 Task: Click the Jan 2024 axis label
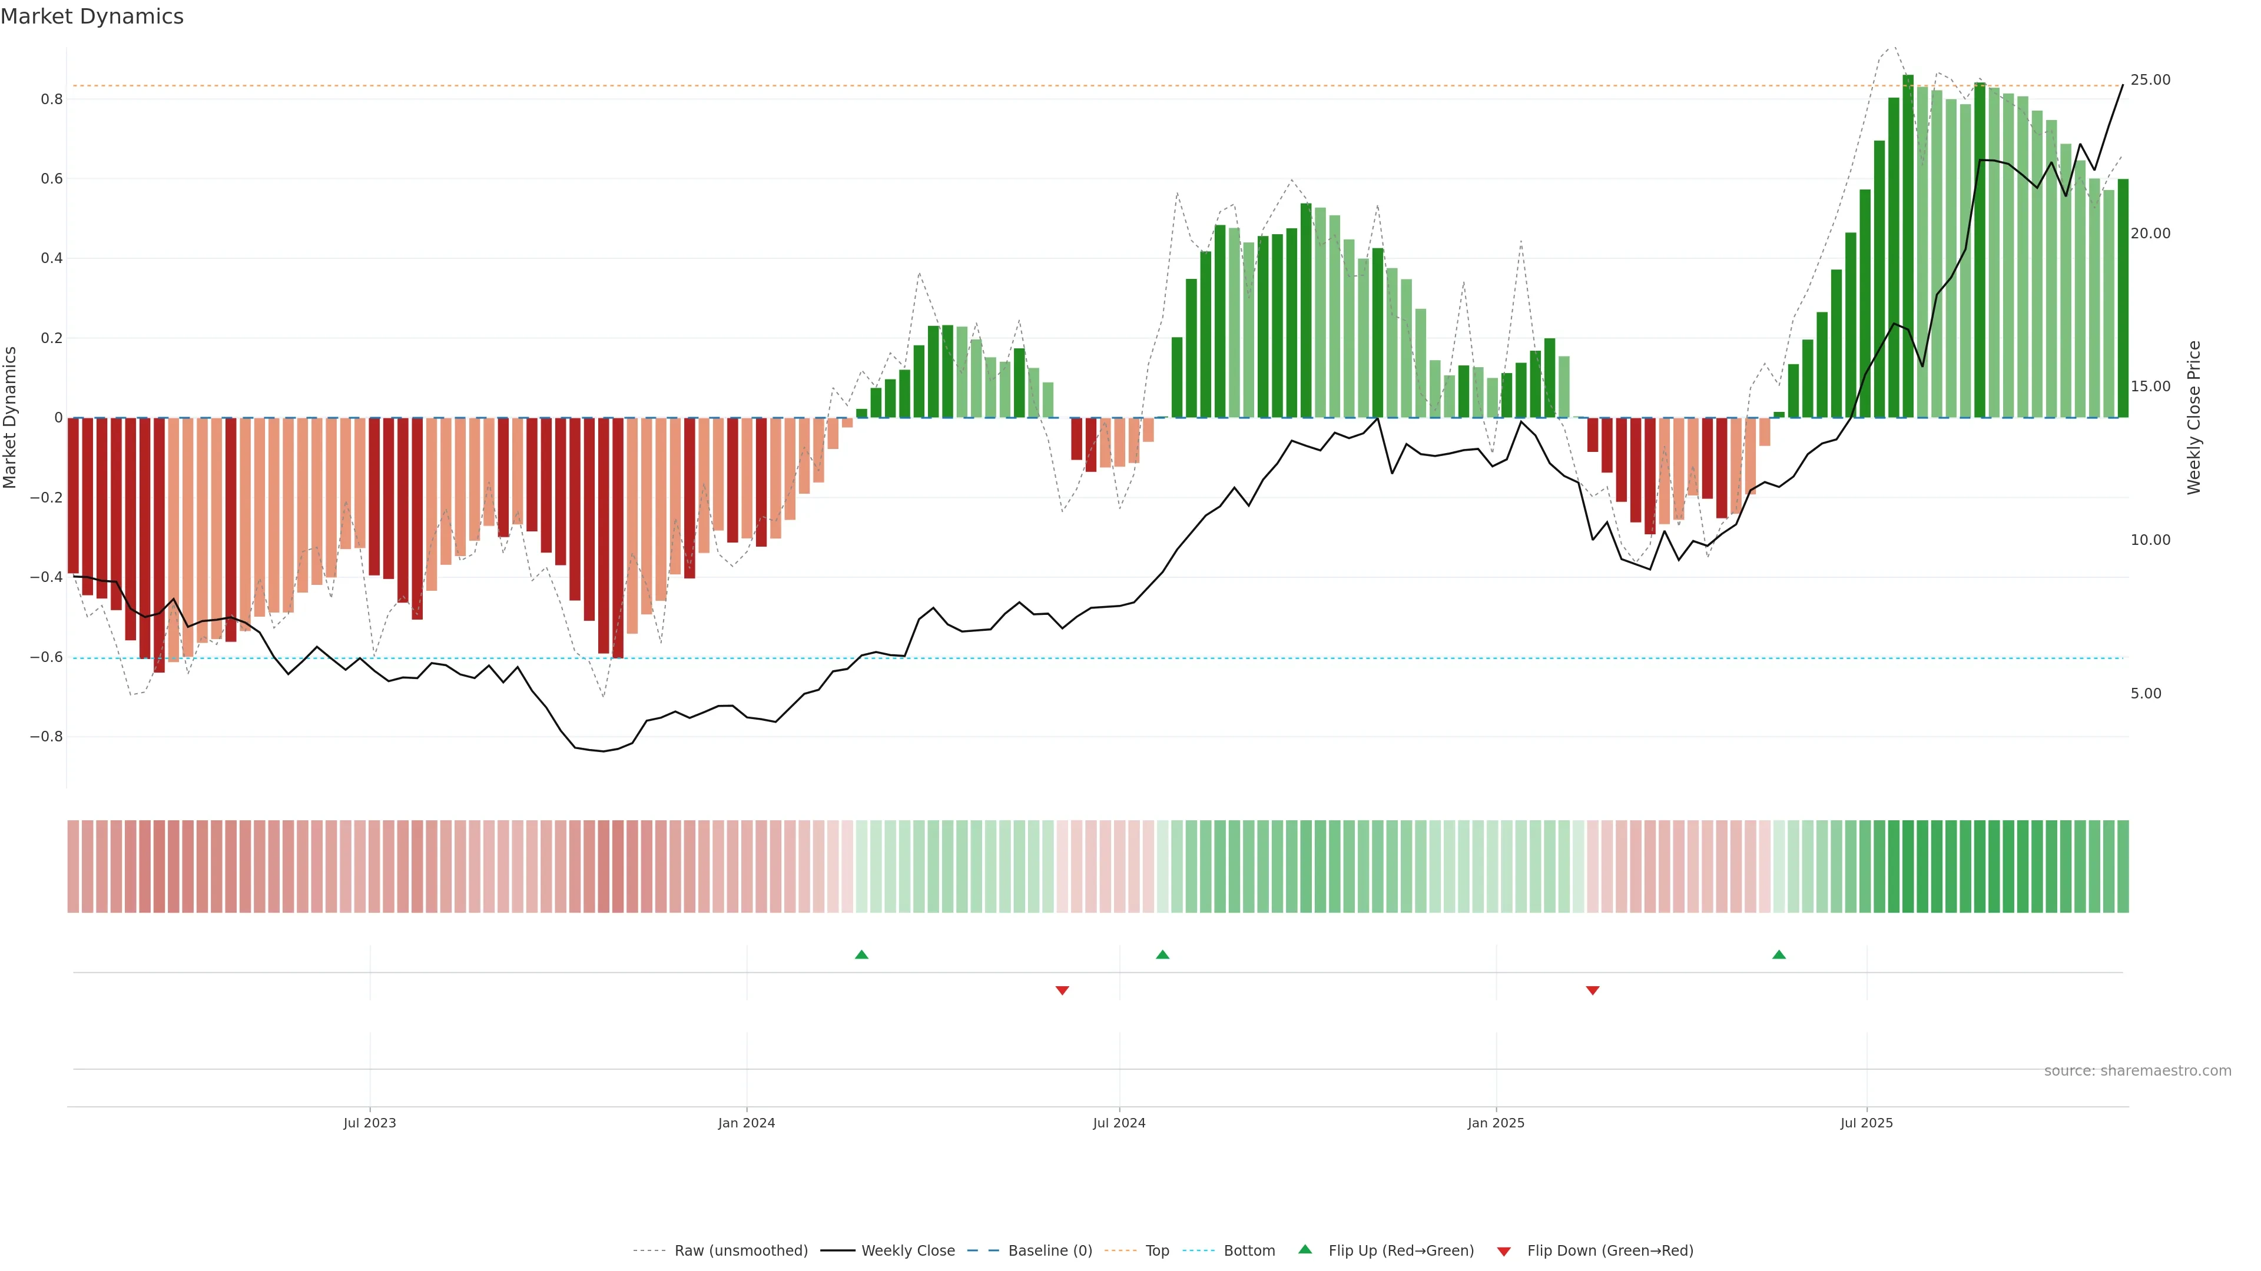[x=746, y=1123]
